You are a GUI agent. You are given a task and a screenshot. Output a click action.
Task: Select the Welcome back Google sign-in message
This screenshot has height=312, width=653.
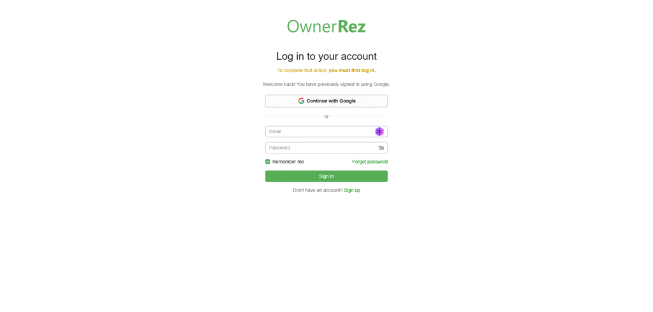326,84
